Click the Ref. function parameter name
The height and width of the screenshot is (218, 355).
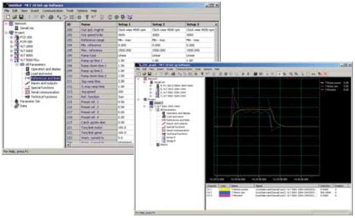[90, 97]
